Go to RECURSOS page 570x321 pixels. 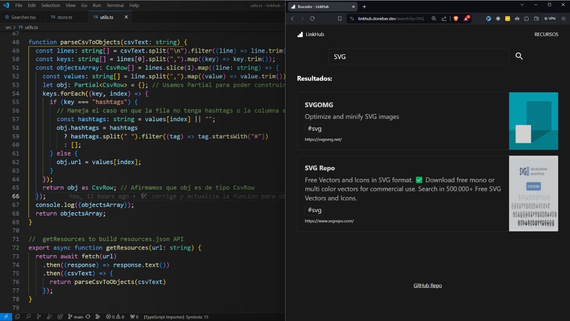click(546, 34)
